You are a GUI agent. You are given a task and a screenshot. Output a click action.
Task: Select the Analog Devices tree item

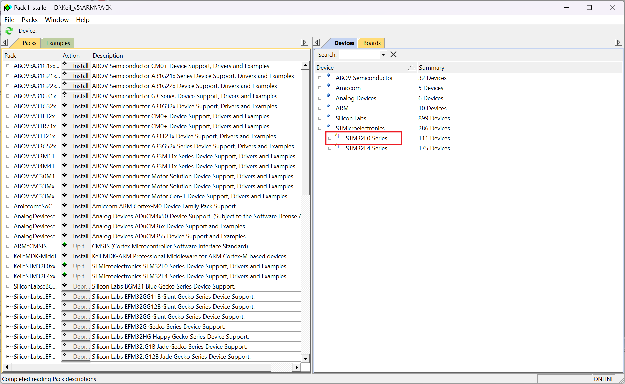(356, 98)
